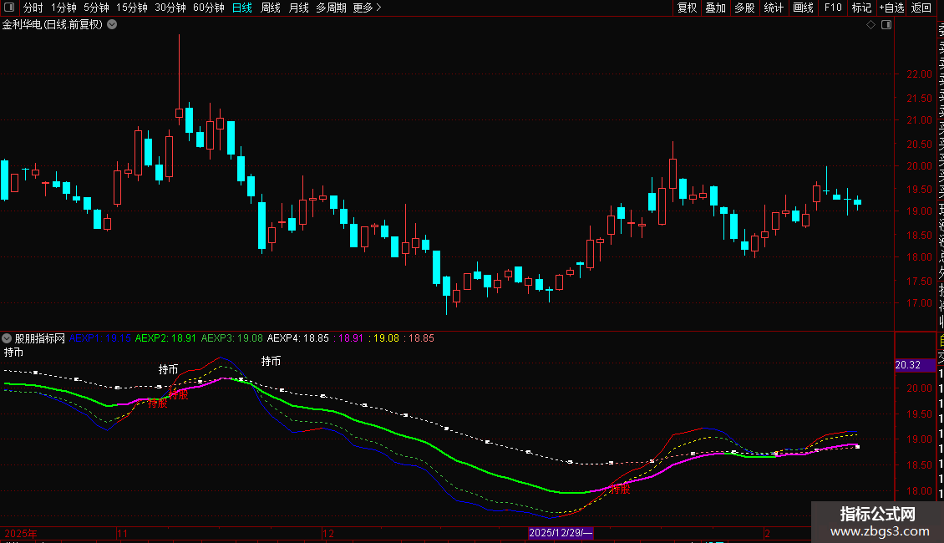
Task: Open the 多周期 multi-period view
Action: tap(331, 8)
